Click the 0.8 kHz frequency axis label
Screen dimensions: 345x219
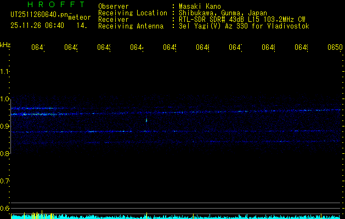5,154
